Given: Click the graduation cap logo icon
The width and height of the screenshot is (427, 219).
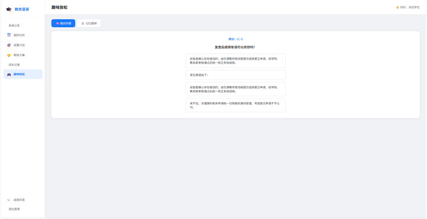Looking at the screenshot, I should [9, 10].
